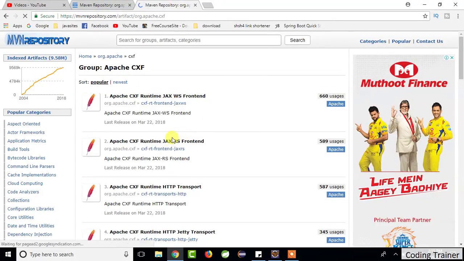Open Aspect Oriented category
Viewport: 464px width, 261px height.
(24, 124)
